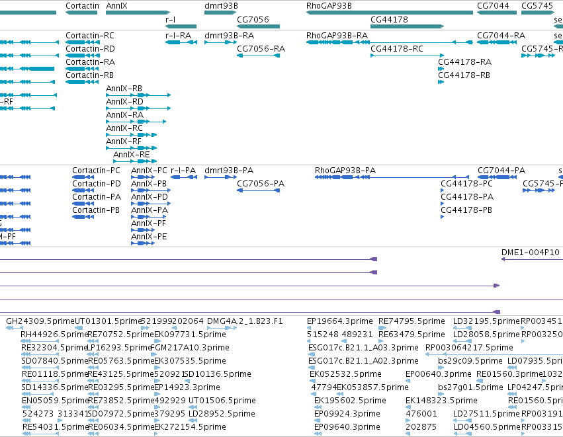Click the AnnIX-PF protein label
This screenshot has width=563, height=437.
(148, 223)
